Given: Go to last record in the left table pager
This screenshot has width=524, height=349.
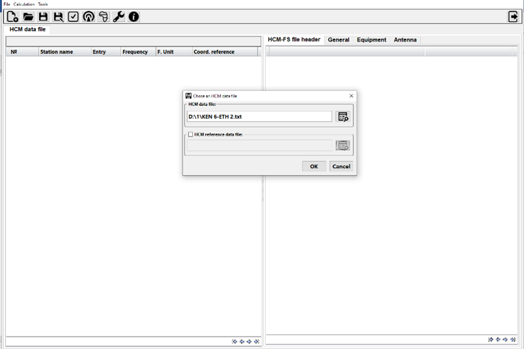Looking at the screenshot, I should coord(256,341).
